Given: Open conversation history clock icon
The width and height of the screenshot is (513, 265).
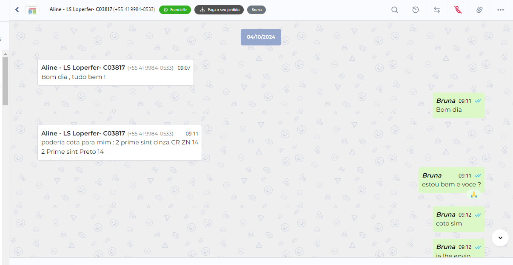Looking at the screenshot, I should [x=416, y=10].
